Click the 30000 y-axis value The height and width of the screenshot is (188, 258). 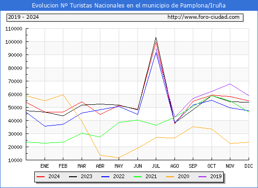tap(15, 134)
